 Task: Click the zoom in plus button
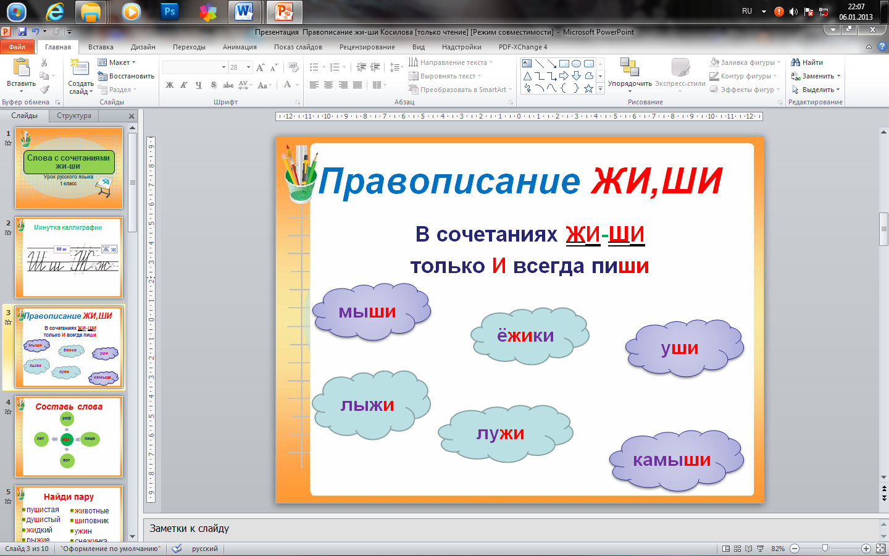[866, 549]
